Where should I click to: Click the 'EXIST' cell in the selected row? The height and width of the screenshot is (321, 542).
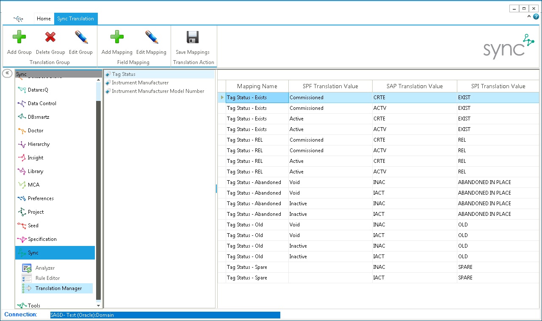498,98
